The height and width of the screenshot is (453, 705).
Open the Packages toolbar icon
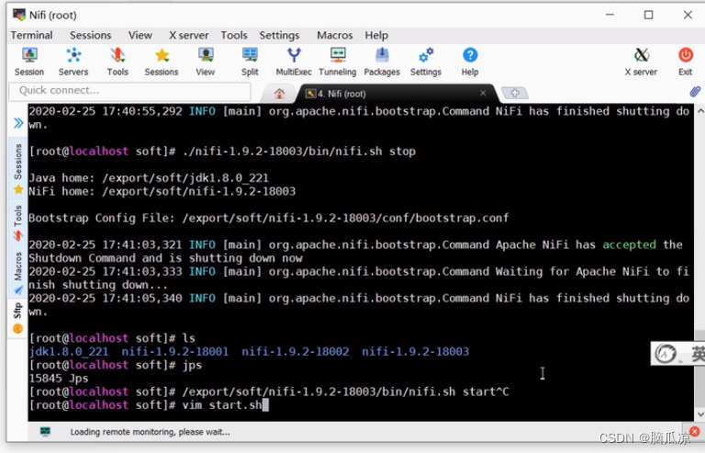click(382, 62)
